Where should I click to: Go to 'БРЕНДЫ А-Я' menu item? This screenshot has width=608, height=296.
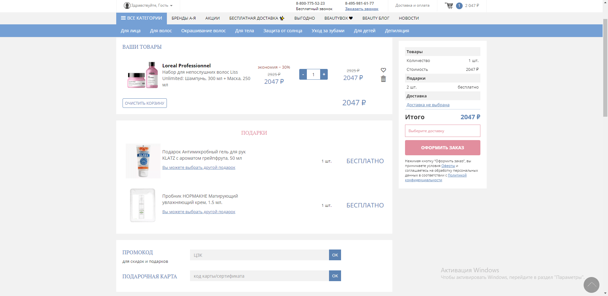point(184,18)
